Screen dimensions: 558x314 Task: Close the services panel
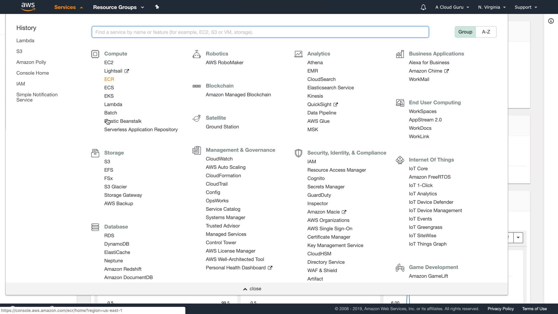point(252,289)
